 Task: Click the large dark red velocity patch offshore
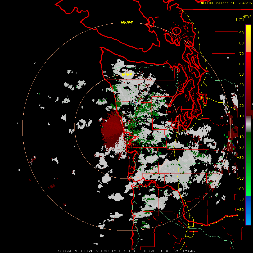point(112,128)
